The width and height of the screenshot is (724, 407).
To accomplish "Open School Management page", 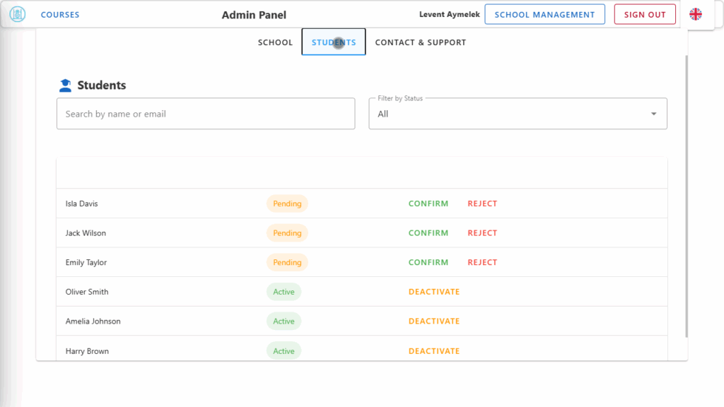I will coord(544,15).
